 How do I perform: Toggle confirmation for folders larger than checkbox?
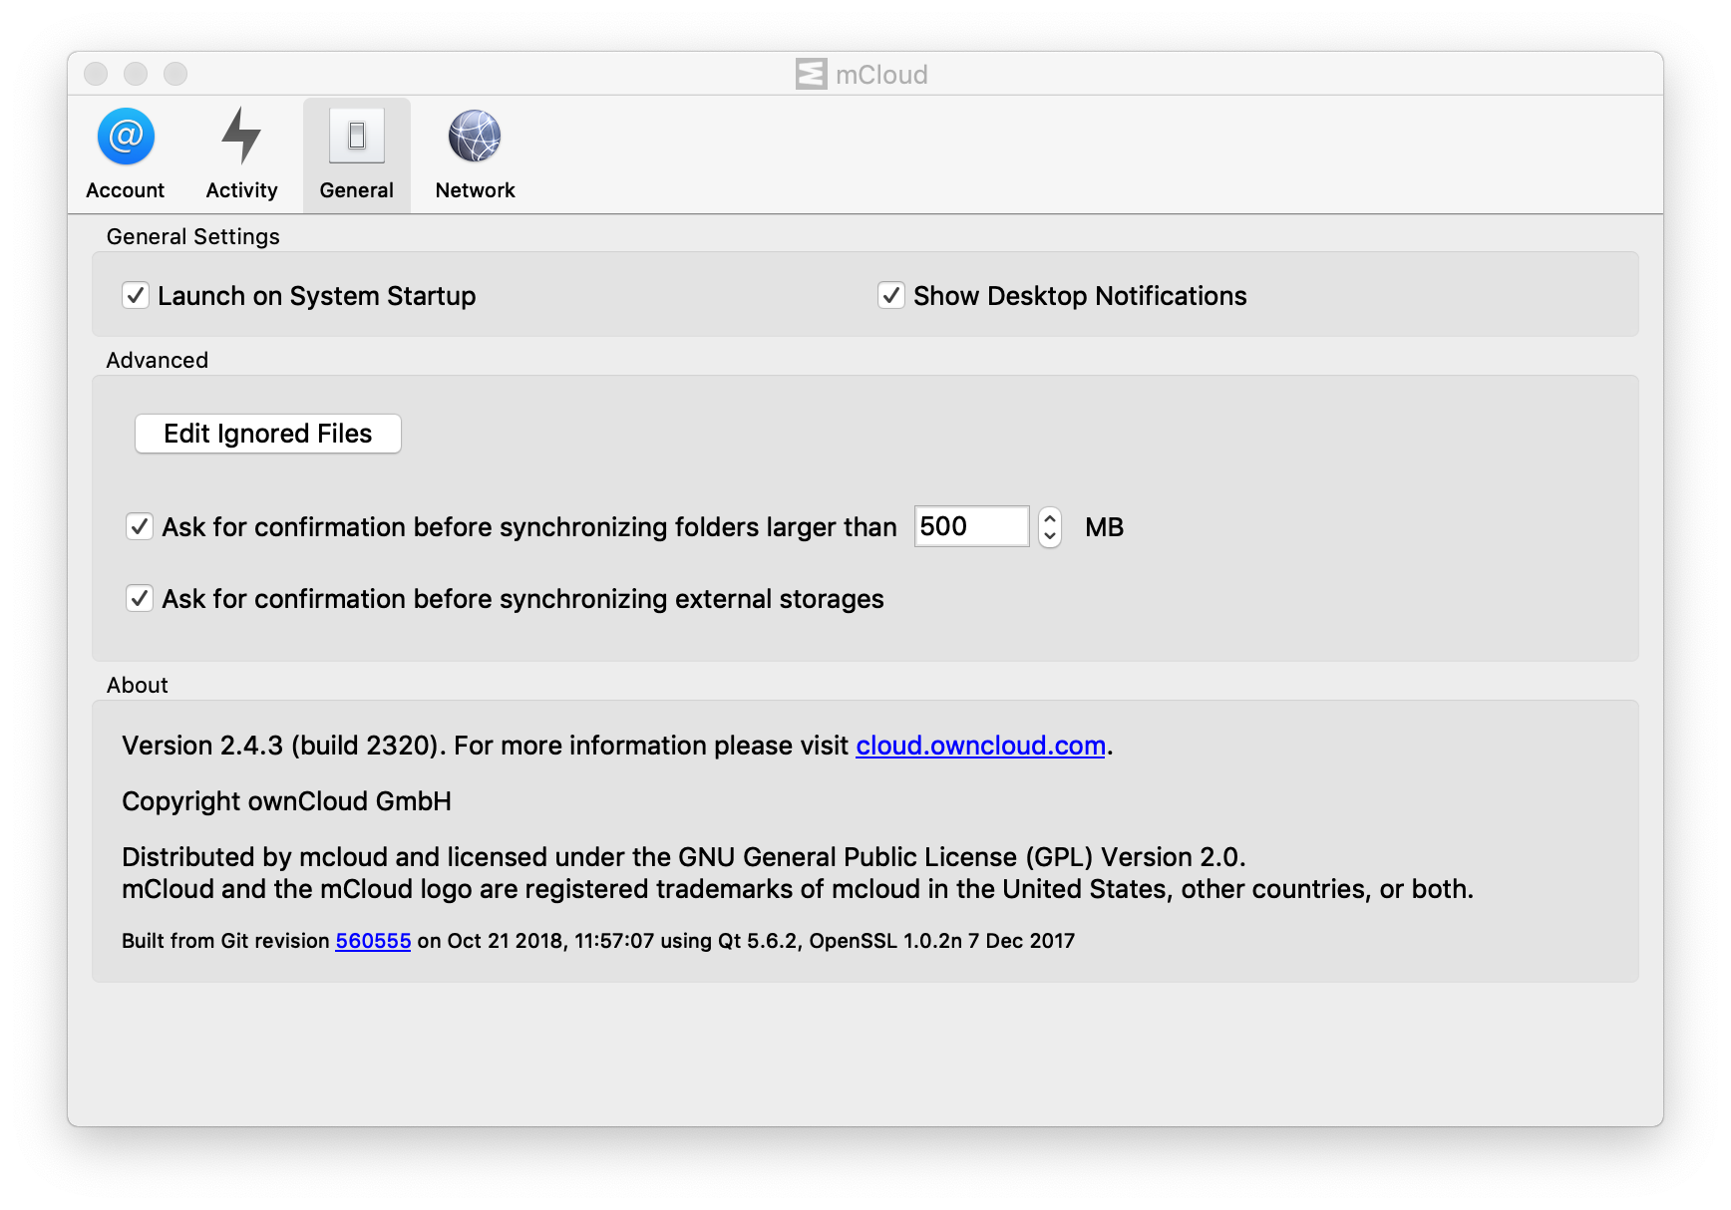coord(140,526)
